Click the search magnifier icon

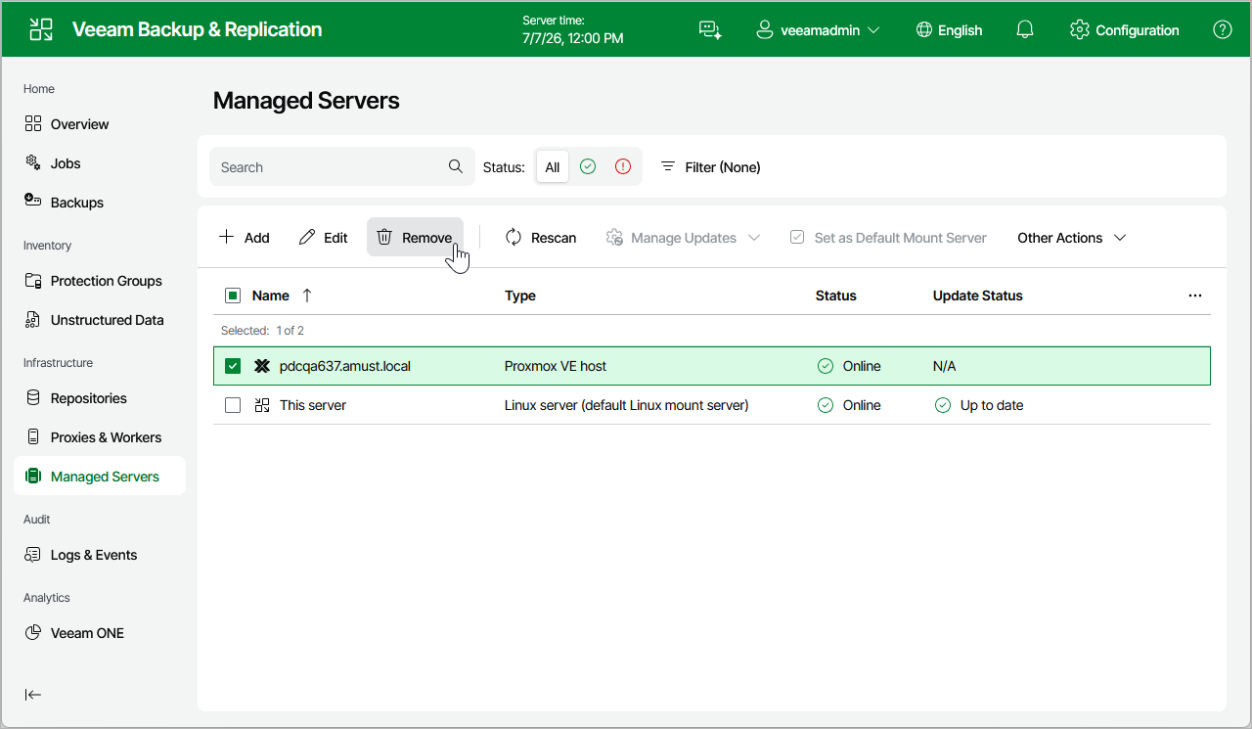click(x=456, y=166)
